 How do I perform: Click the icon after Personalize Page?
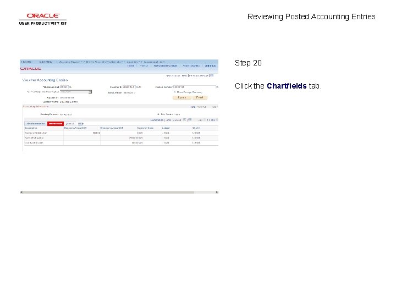pyautogui.click(x=212, y=75)
